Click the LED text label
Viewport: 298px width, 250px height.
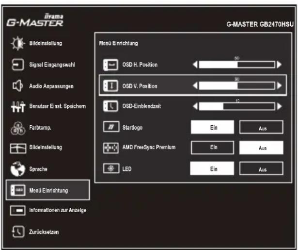click(127, 169)
